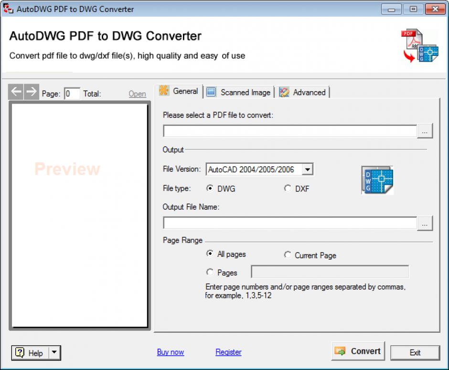Click the Output File Name field
The width and height of the screenshot is (449, 370).
(290, 223)
